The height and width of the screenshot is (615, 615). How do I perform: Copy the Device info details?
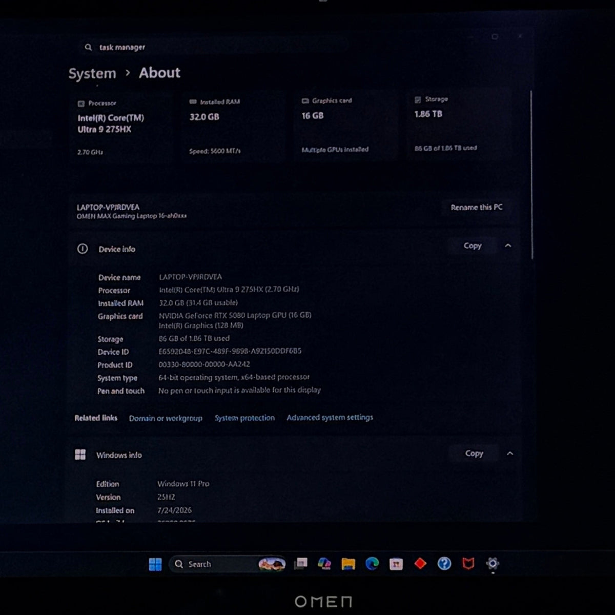coord(473,245)
